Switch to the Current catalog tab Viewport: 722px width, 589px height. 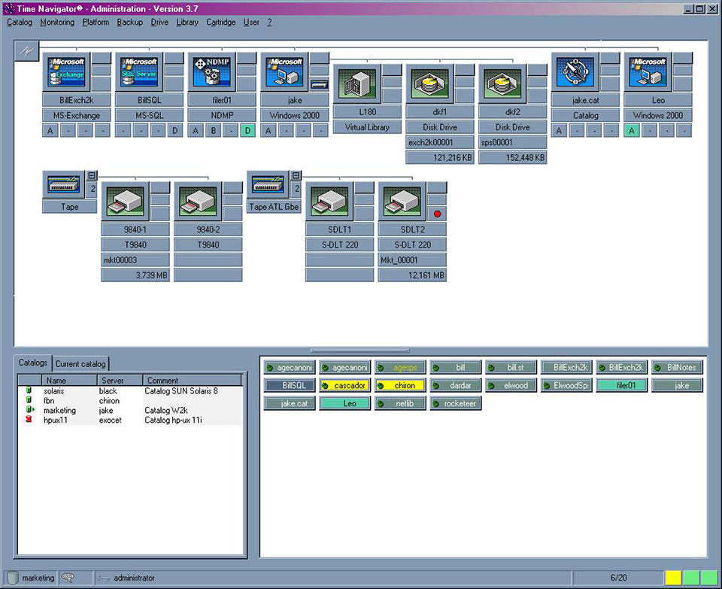click(x=81, y=364)
